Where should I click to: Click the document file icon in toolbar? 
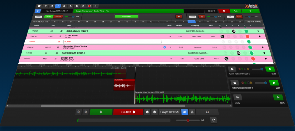coord(77,6)
